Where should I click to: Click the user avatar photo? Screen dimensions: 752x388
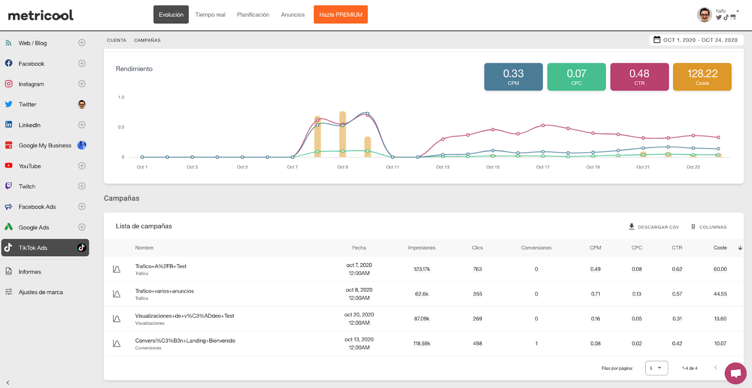coord(704,15)
